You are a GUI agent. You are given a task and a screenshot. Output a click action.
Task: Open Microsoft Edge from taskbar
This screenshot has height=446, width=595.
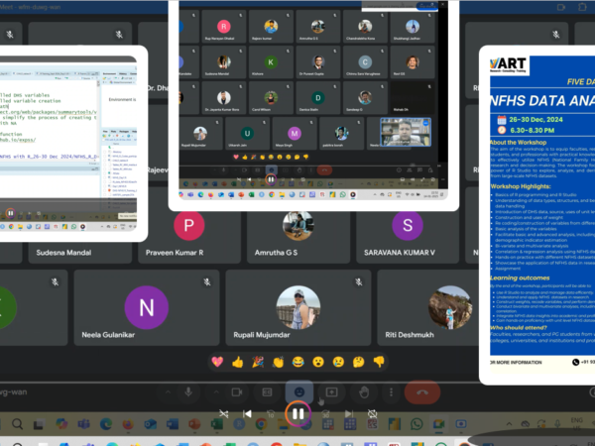106,423
